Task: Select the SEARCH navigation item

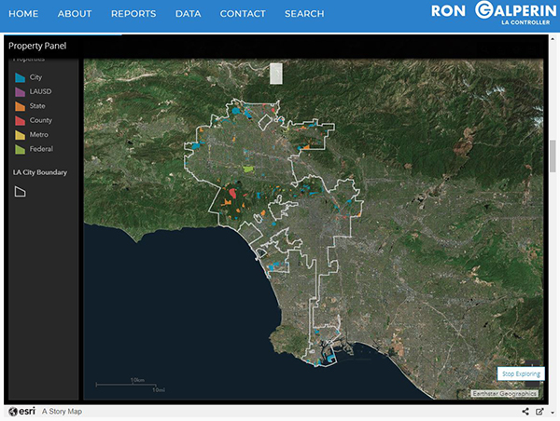Action: point(304,14)
